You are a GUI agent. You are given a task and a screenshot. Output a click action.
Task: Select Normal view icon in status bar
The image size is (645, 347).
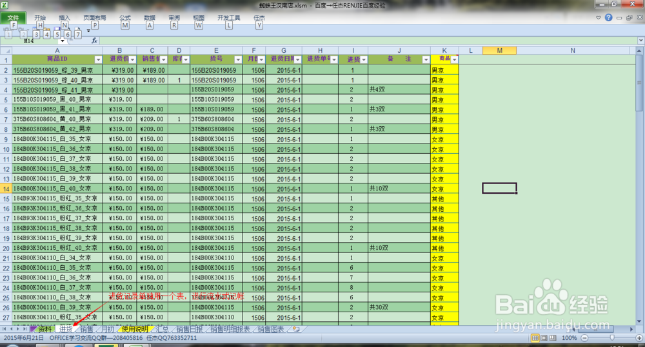click(535, 338)
